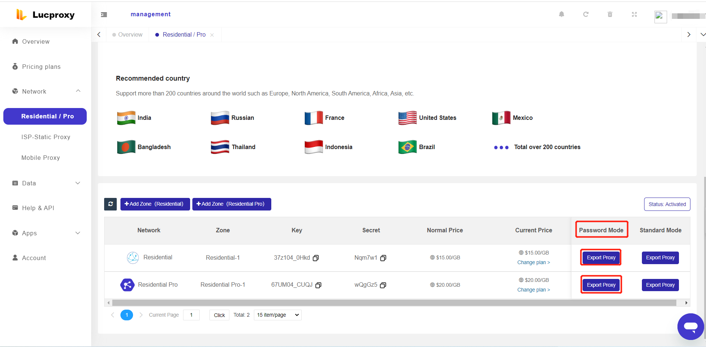Screen dimensions: 706x347
Task: Click the Indonesia flag icon
Action: click(x=314, y=147)
